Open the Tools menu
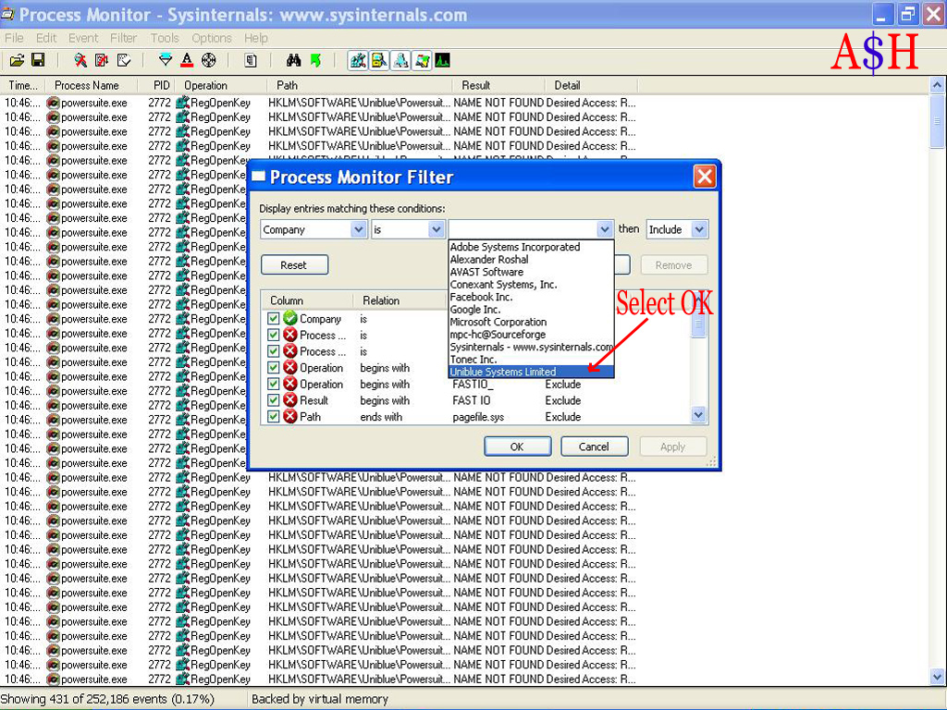The image size is (947, 710). coord(165,38)
